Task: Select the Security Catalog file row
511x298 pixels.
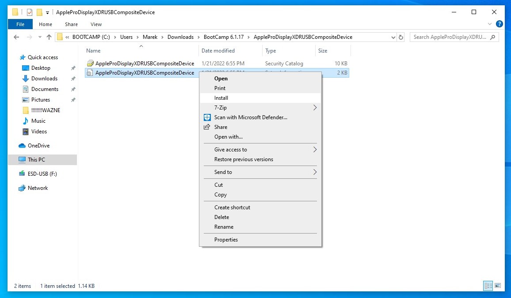Action: coord(217,64)
